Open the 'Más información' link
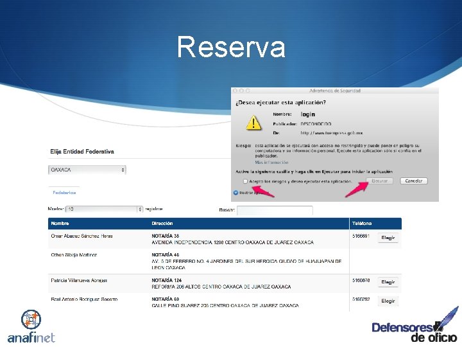462x347 pixels. [271, 163]
